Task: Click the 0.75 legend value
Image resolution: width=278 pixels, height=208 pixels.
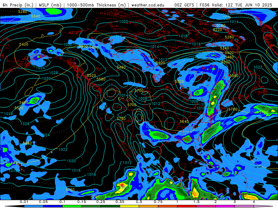Action: 158,202
